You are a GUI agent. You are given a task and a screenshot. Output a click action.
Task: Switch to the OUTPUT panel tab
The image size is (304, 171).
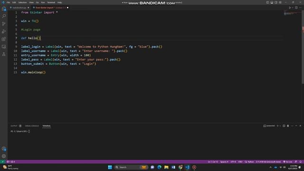point(14,126)
